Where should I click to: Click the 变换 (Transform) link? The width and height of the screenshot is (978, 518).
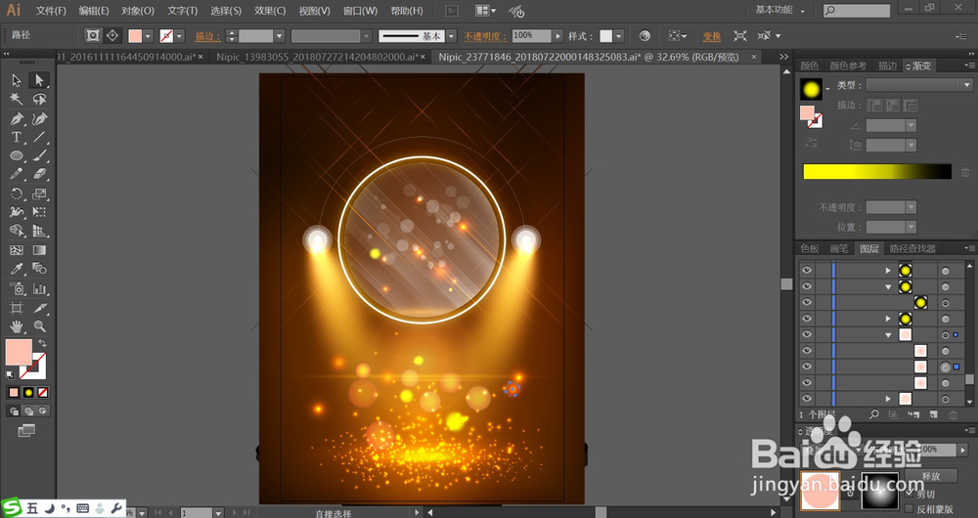(712, 36)
